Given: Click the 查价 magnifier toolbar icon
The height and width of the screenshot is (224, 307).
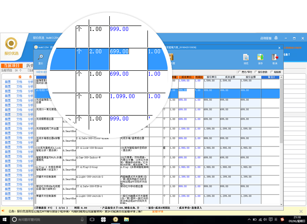Looking at the screenshot, I should pos(41,57).
